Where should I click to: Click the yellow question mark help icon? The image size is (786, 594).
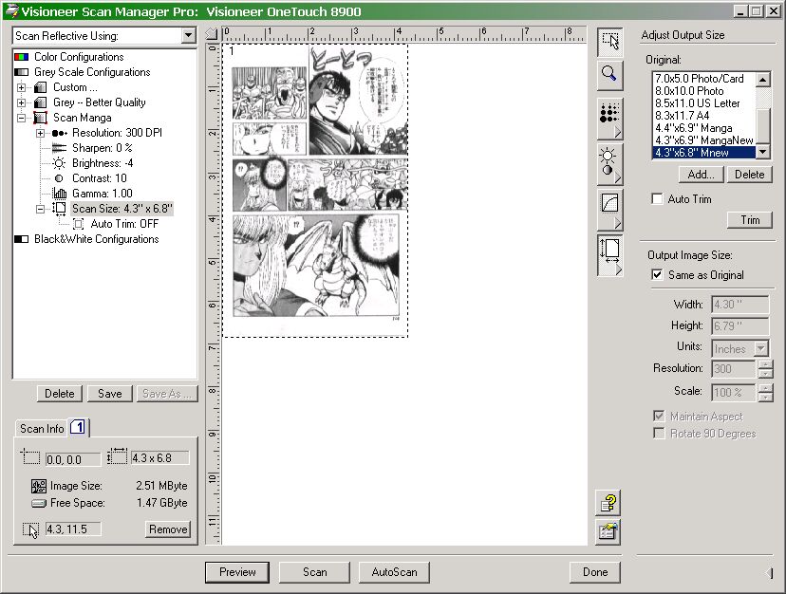tap(608, 502)
